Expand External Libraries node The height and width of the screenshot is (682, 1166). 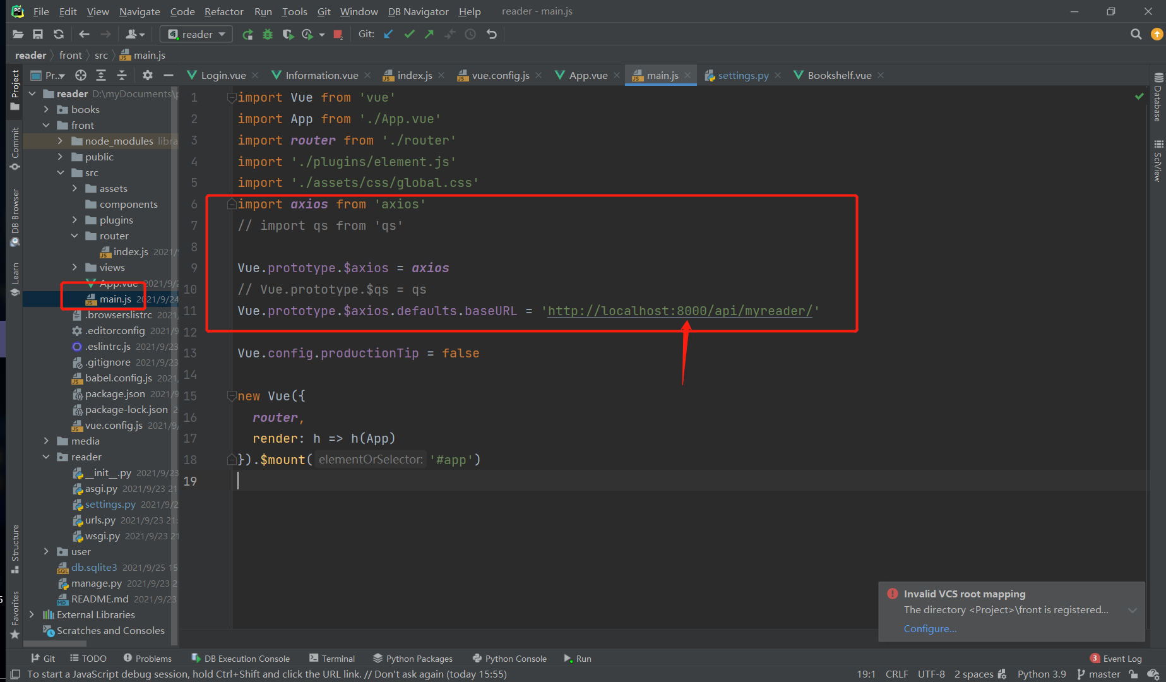coord(32,614)
